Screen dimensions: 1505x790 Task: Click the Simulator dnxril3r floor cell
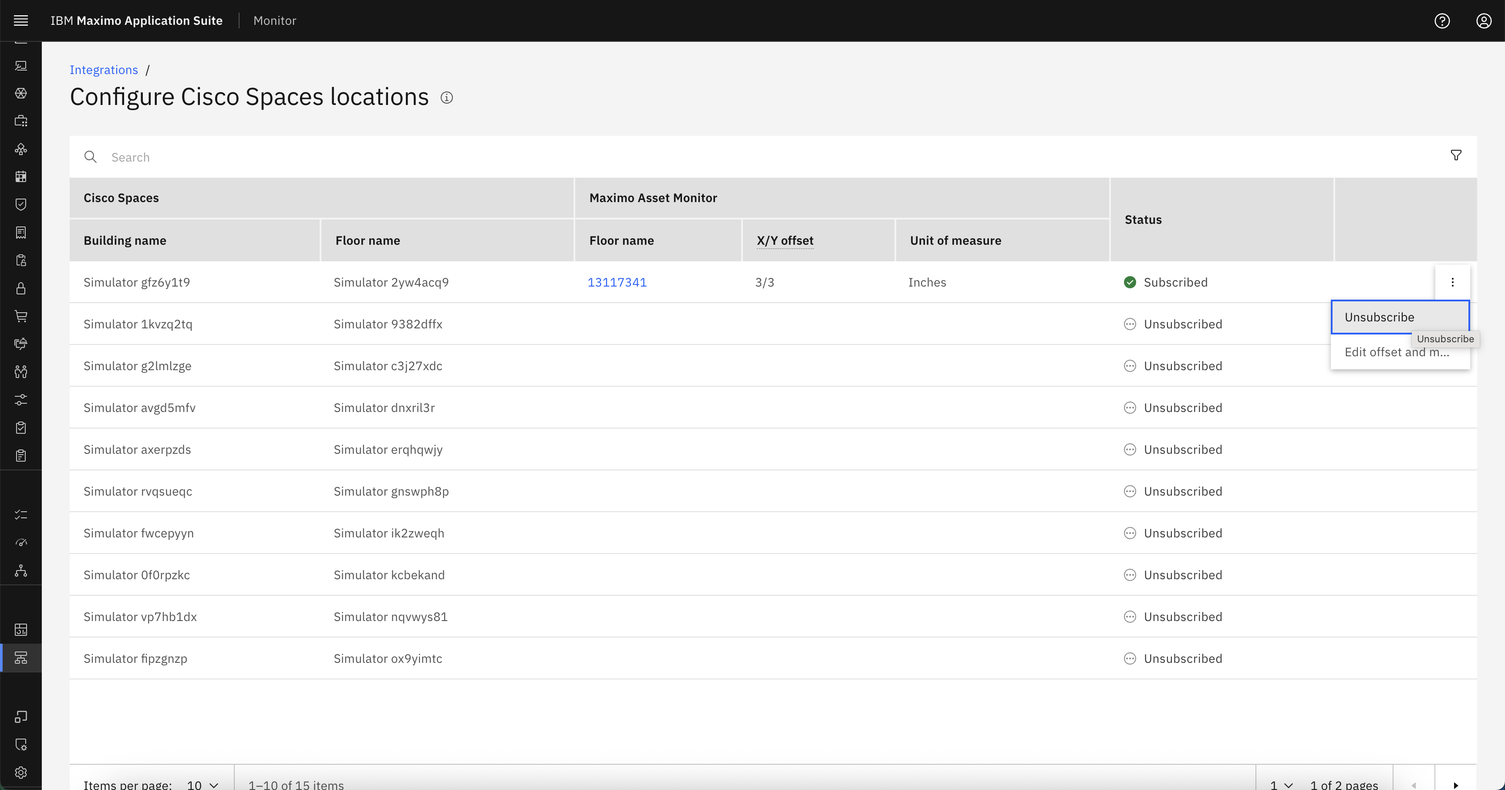coord(384,408)
